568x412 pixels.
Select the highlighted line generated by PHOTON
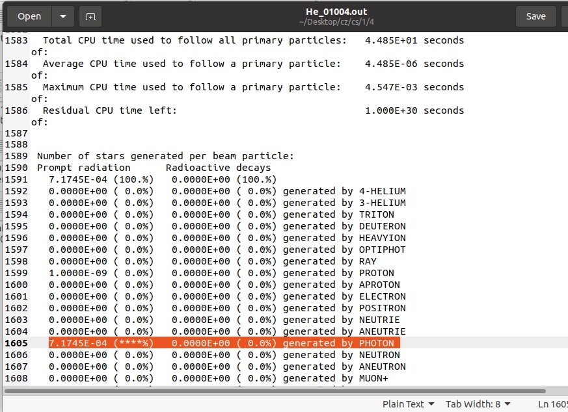point(224,343)
